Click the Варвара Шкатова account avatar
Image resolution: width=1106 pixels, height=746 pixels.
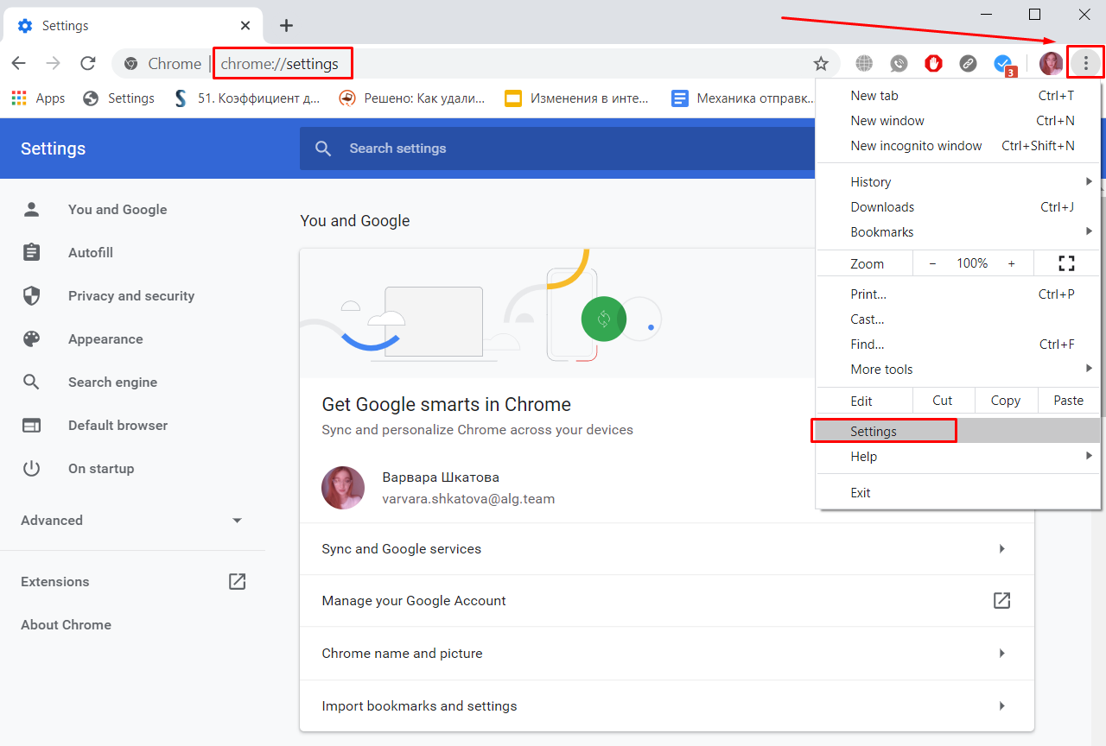click(343, 488)
